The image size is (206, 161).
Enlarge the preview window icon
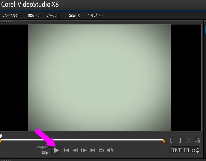tap(197, 140)
